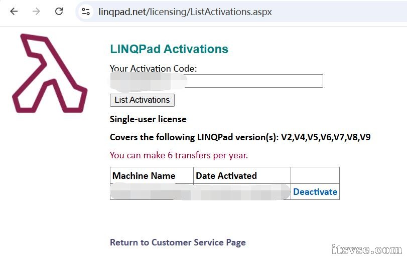Click the LINQPad lambda logo
407x264 pixels.
coord(49,73)
